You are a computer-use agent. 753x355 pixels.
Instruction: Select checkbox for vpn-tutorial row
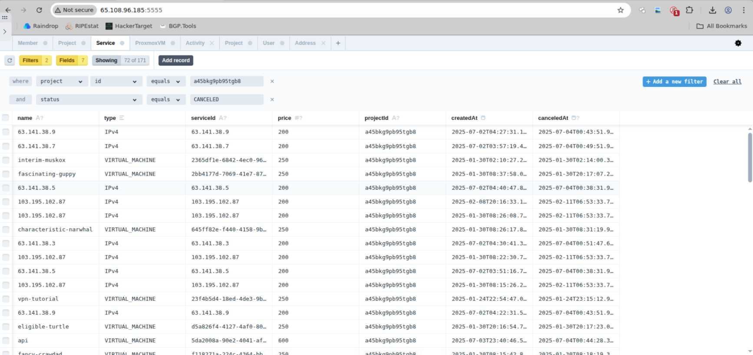6,299
